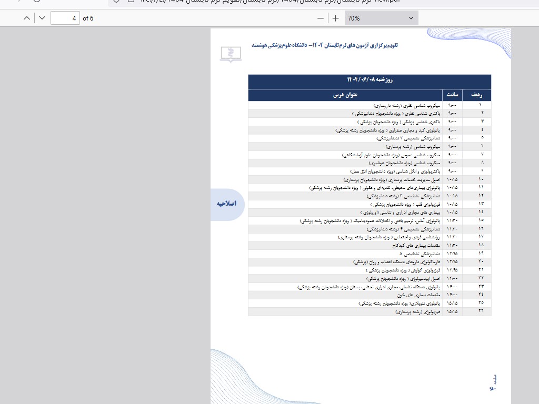Screen dimensions: 539x404
Task: Select row 'دندانپزشکی تشخیصی ۳ (رشته دندانپزشکی)'
Action: click(x=370, y=196)
